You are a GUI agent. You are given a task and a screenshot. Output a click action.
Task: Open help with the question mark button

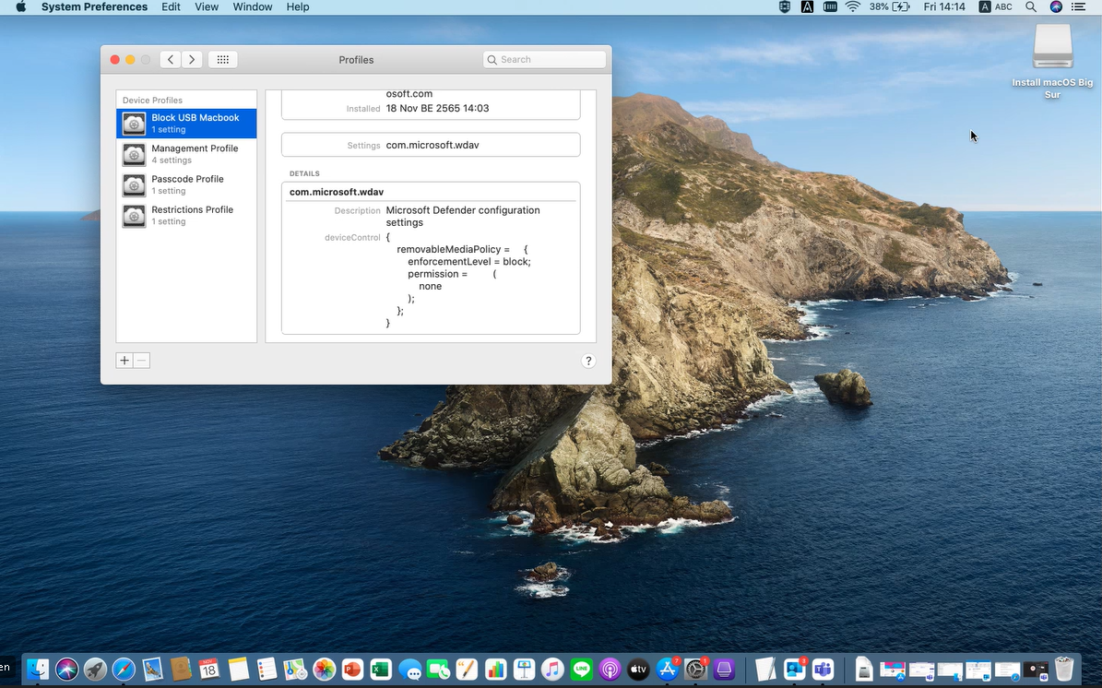(588, 362)
